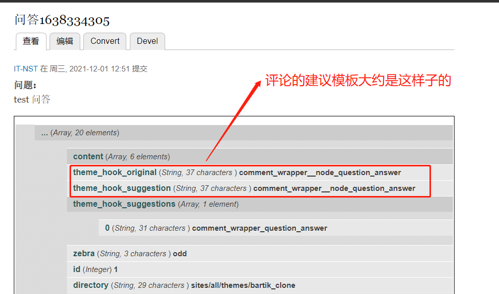The width and height of the screenshot is (499, 294).
Task: Switch to the 查看 tab
Action: pos(31,41)
